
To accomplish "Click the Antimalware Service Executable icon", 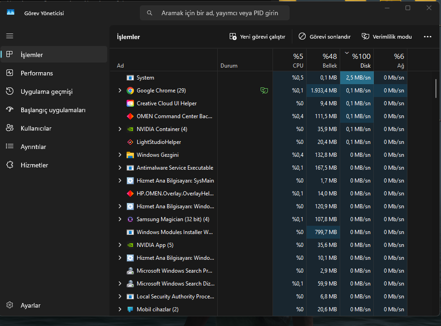I will coord(130,168).
